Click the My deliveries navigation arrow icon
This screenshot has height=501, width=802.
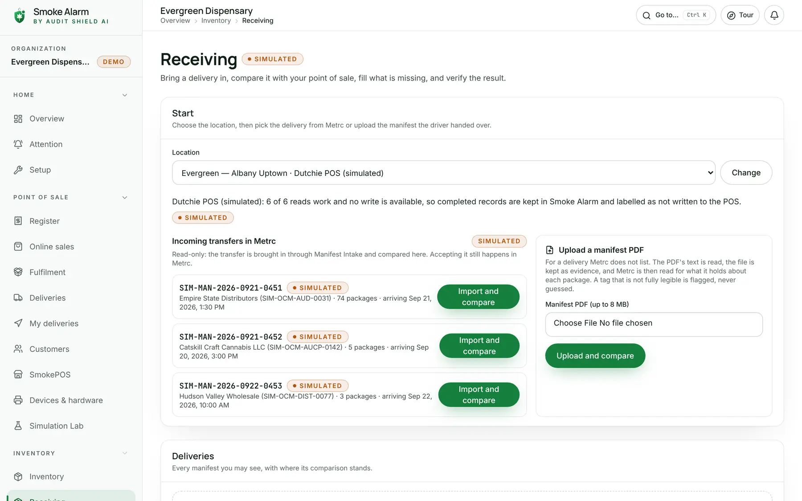point(18,324)
